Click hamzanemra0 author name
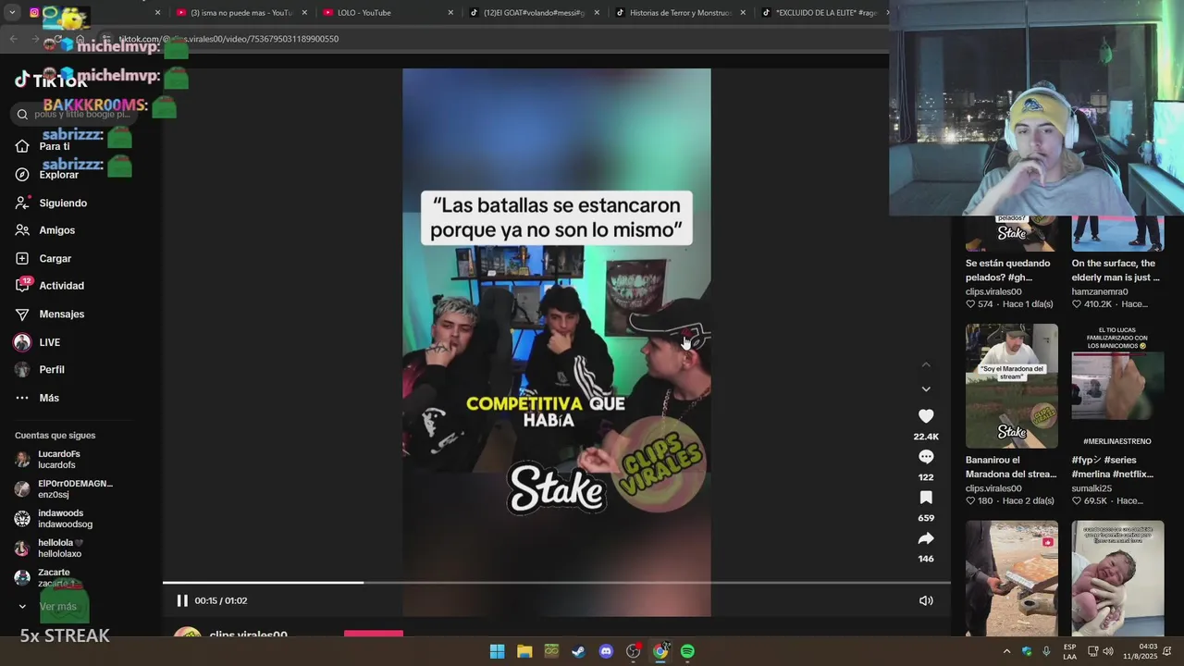Viewport: 1184px width, 666px height. point(1100,291)
